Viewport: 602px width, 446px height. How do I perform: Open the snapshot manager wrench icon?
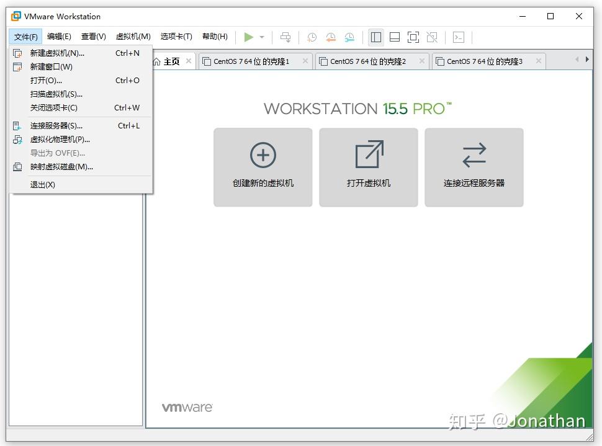[x=349, y=37]
